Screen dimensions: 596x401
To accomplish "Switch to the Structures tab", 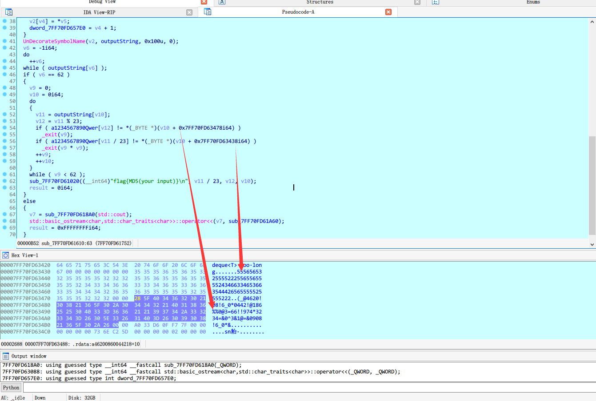I will [x=320, y=2].
